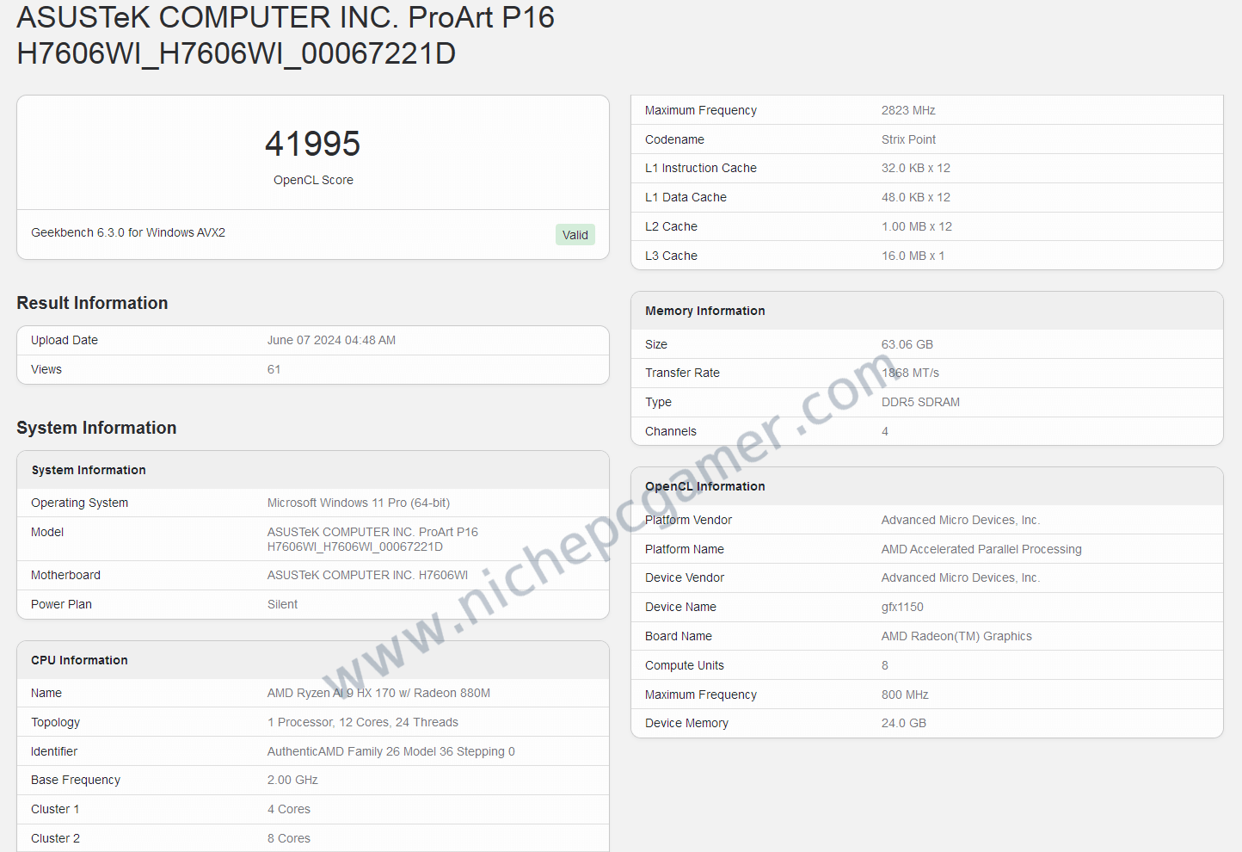Click the green 'Valid' badge
The image size is (1242, 852).
575,235
